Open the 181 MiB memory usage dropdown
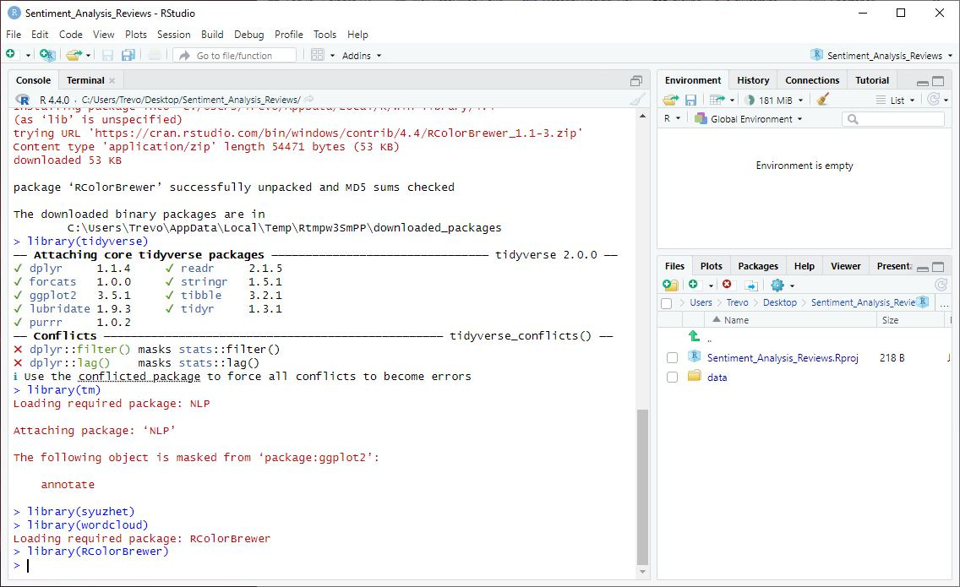The width and height of the screenshot is (960, 587). (774, 101)
